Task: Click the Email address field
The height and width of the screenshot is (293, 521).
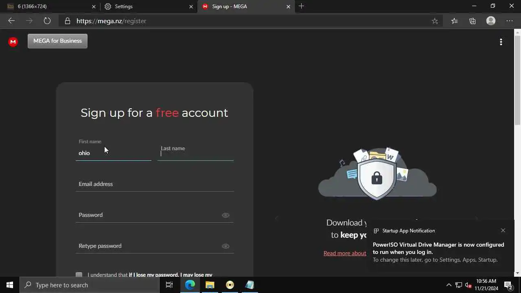Action: point(155,184)
